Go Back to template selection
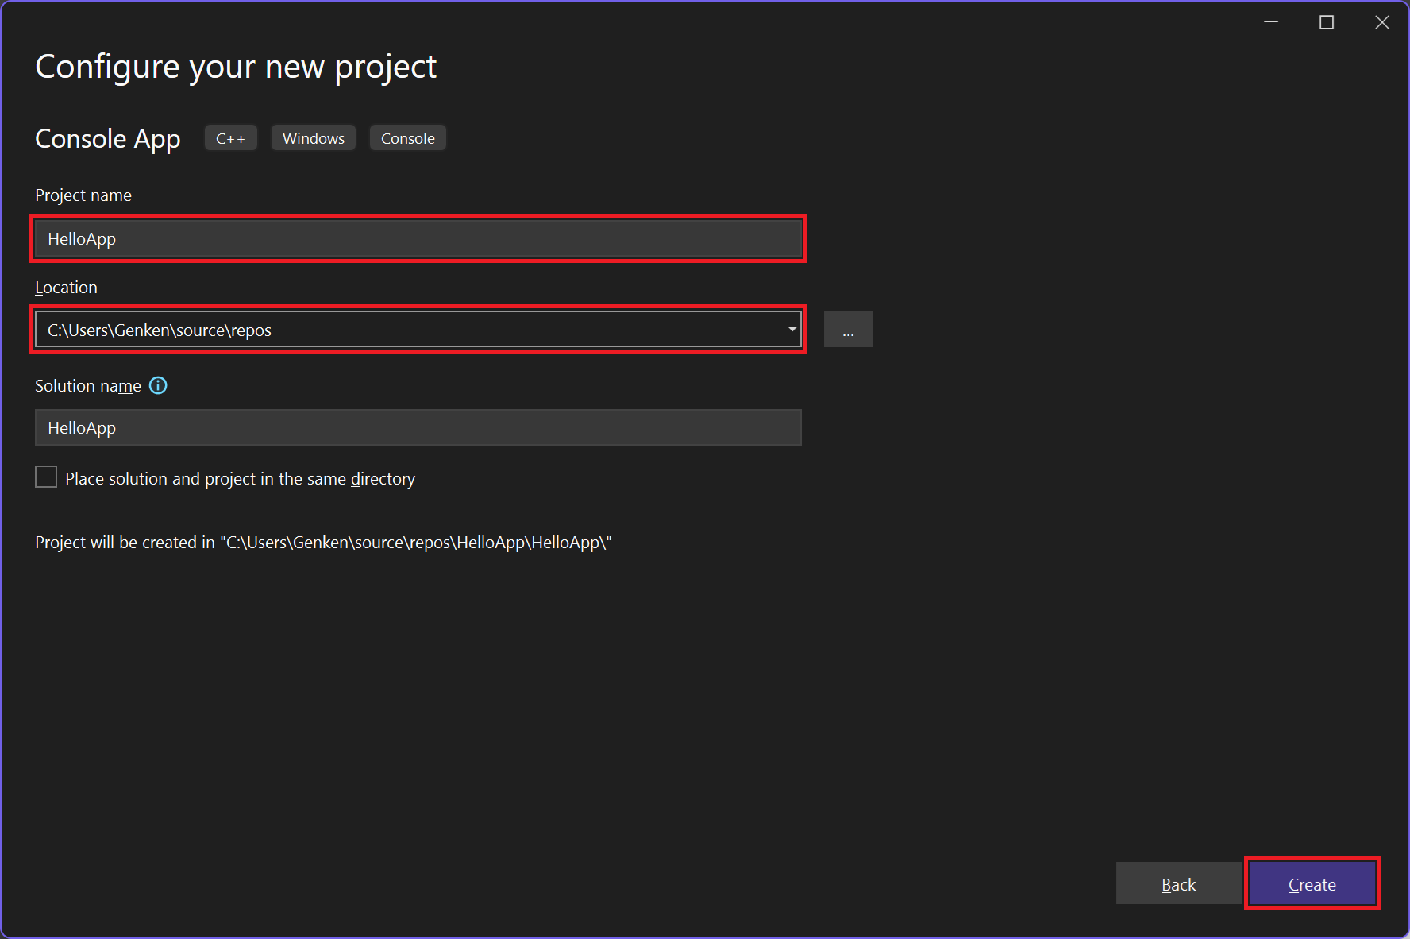 [x=1179, y=883]
